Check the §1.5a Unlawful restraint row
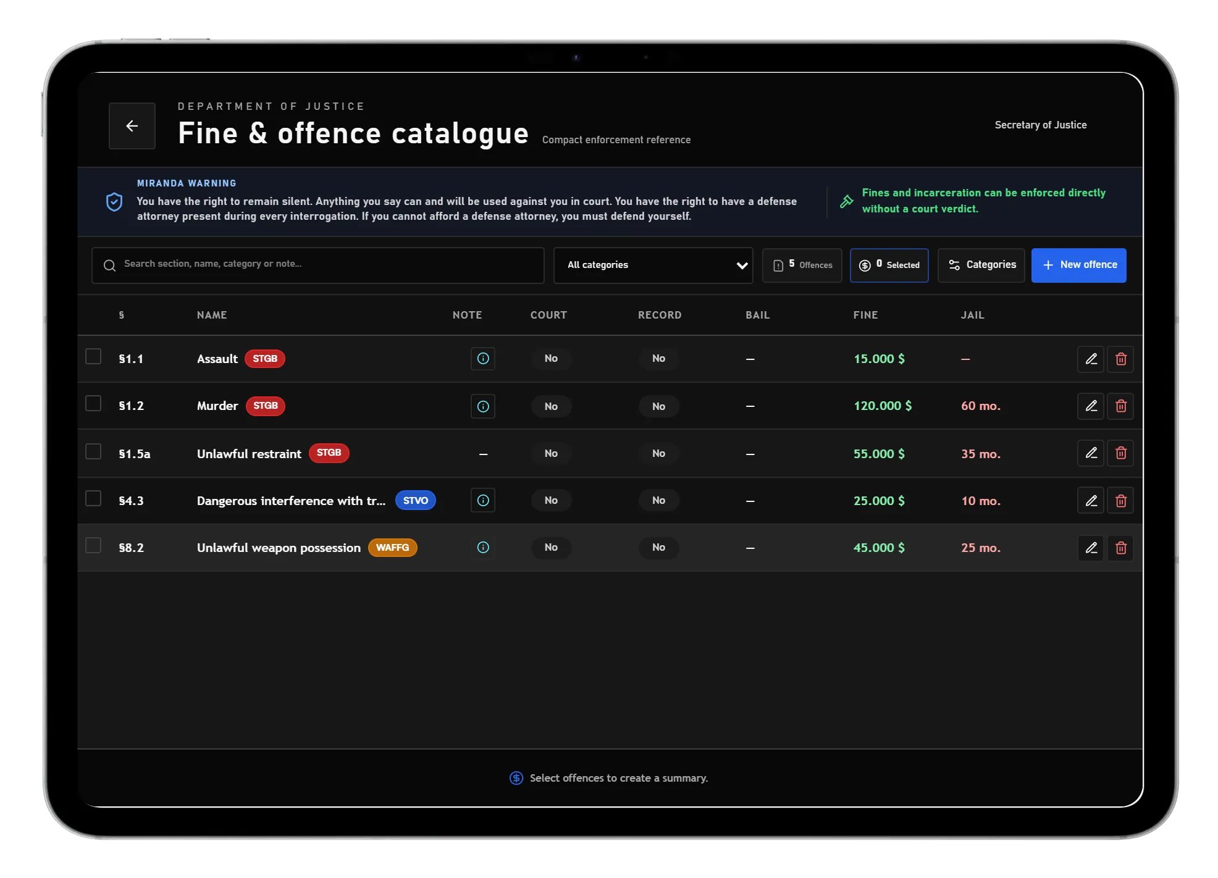Viewport: 1218px width, 878px height. (93, 451)
